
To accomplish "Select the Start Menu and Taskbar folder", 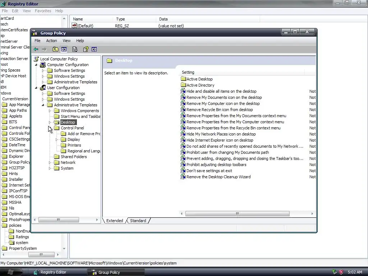I will 77,116.
